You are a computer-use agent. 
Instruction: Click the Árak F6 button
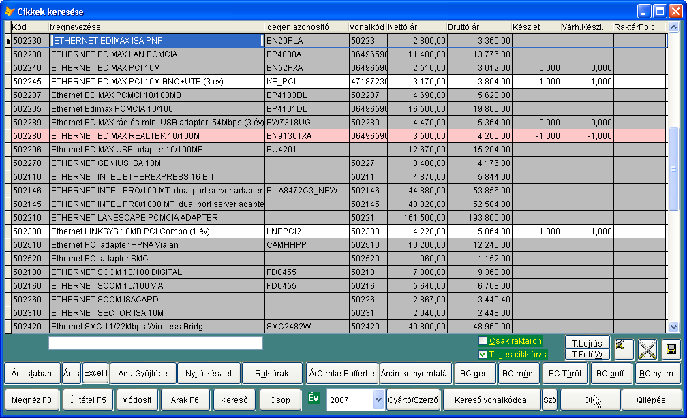pyautogui.click(x=185, y=400)
